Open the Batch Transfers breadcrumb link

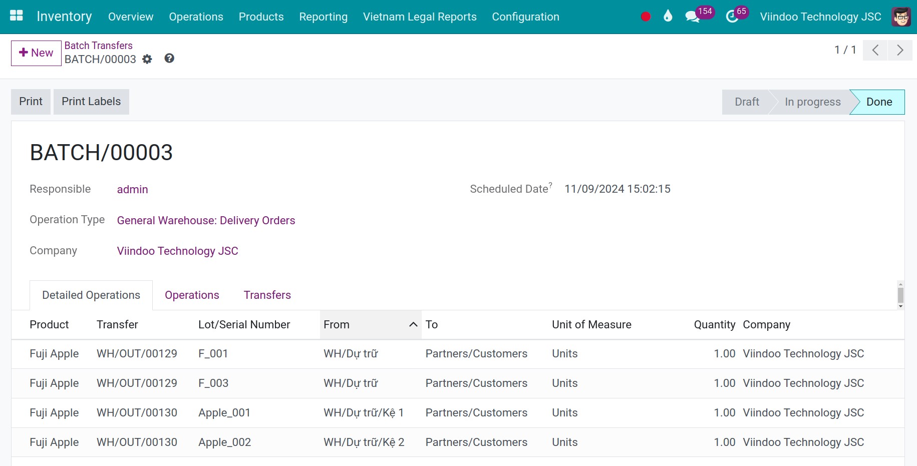pos(98,46)
